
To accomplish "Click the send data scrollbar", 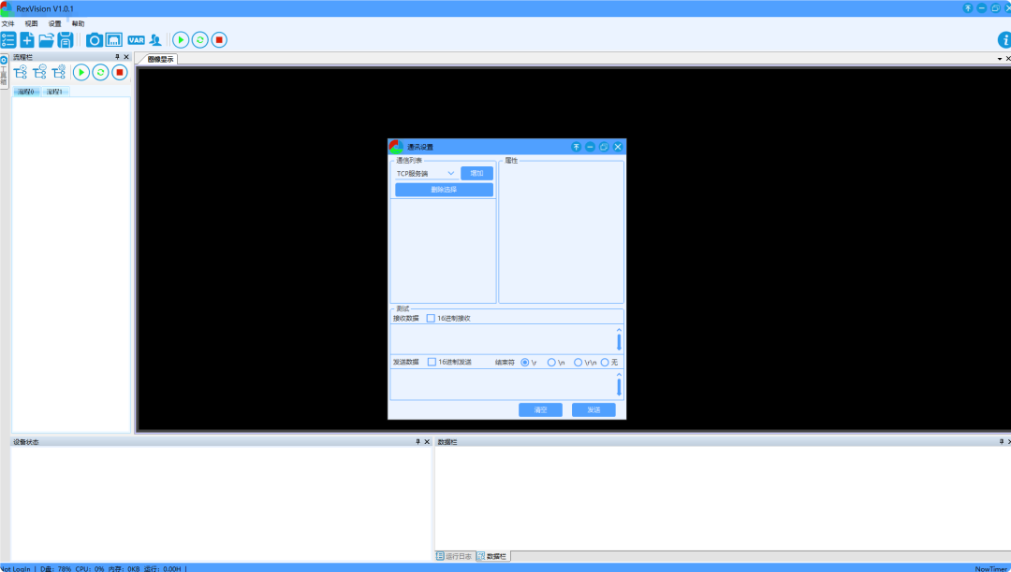I will pyautogui.click(x=619, y=384).
